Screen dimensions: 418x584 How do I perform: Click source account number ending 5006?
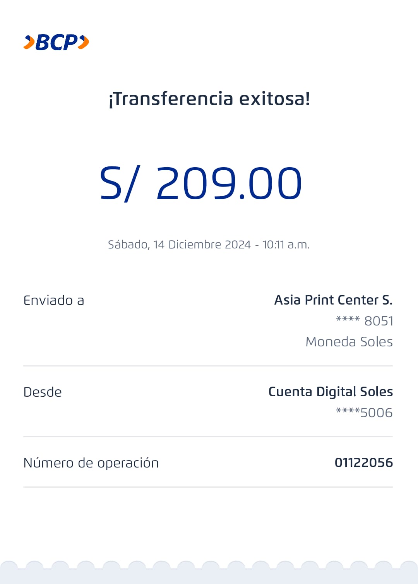coord(364,413)
